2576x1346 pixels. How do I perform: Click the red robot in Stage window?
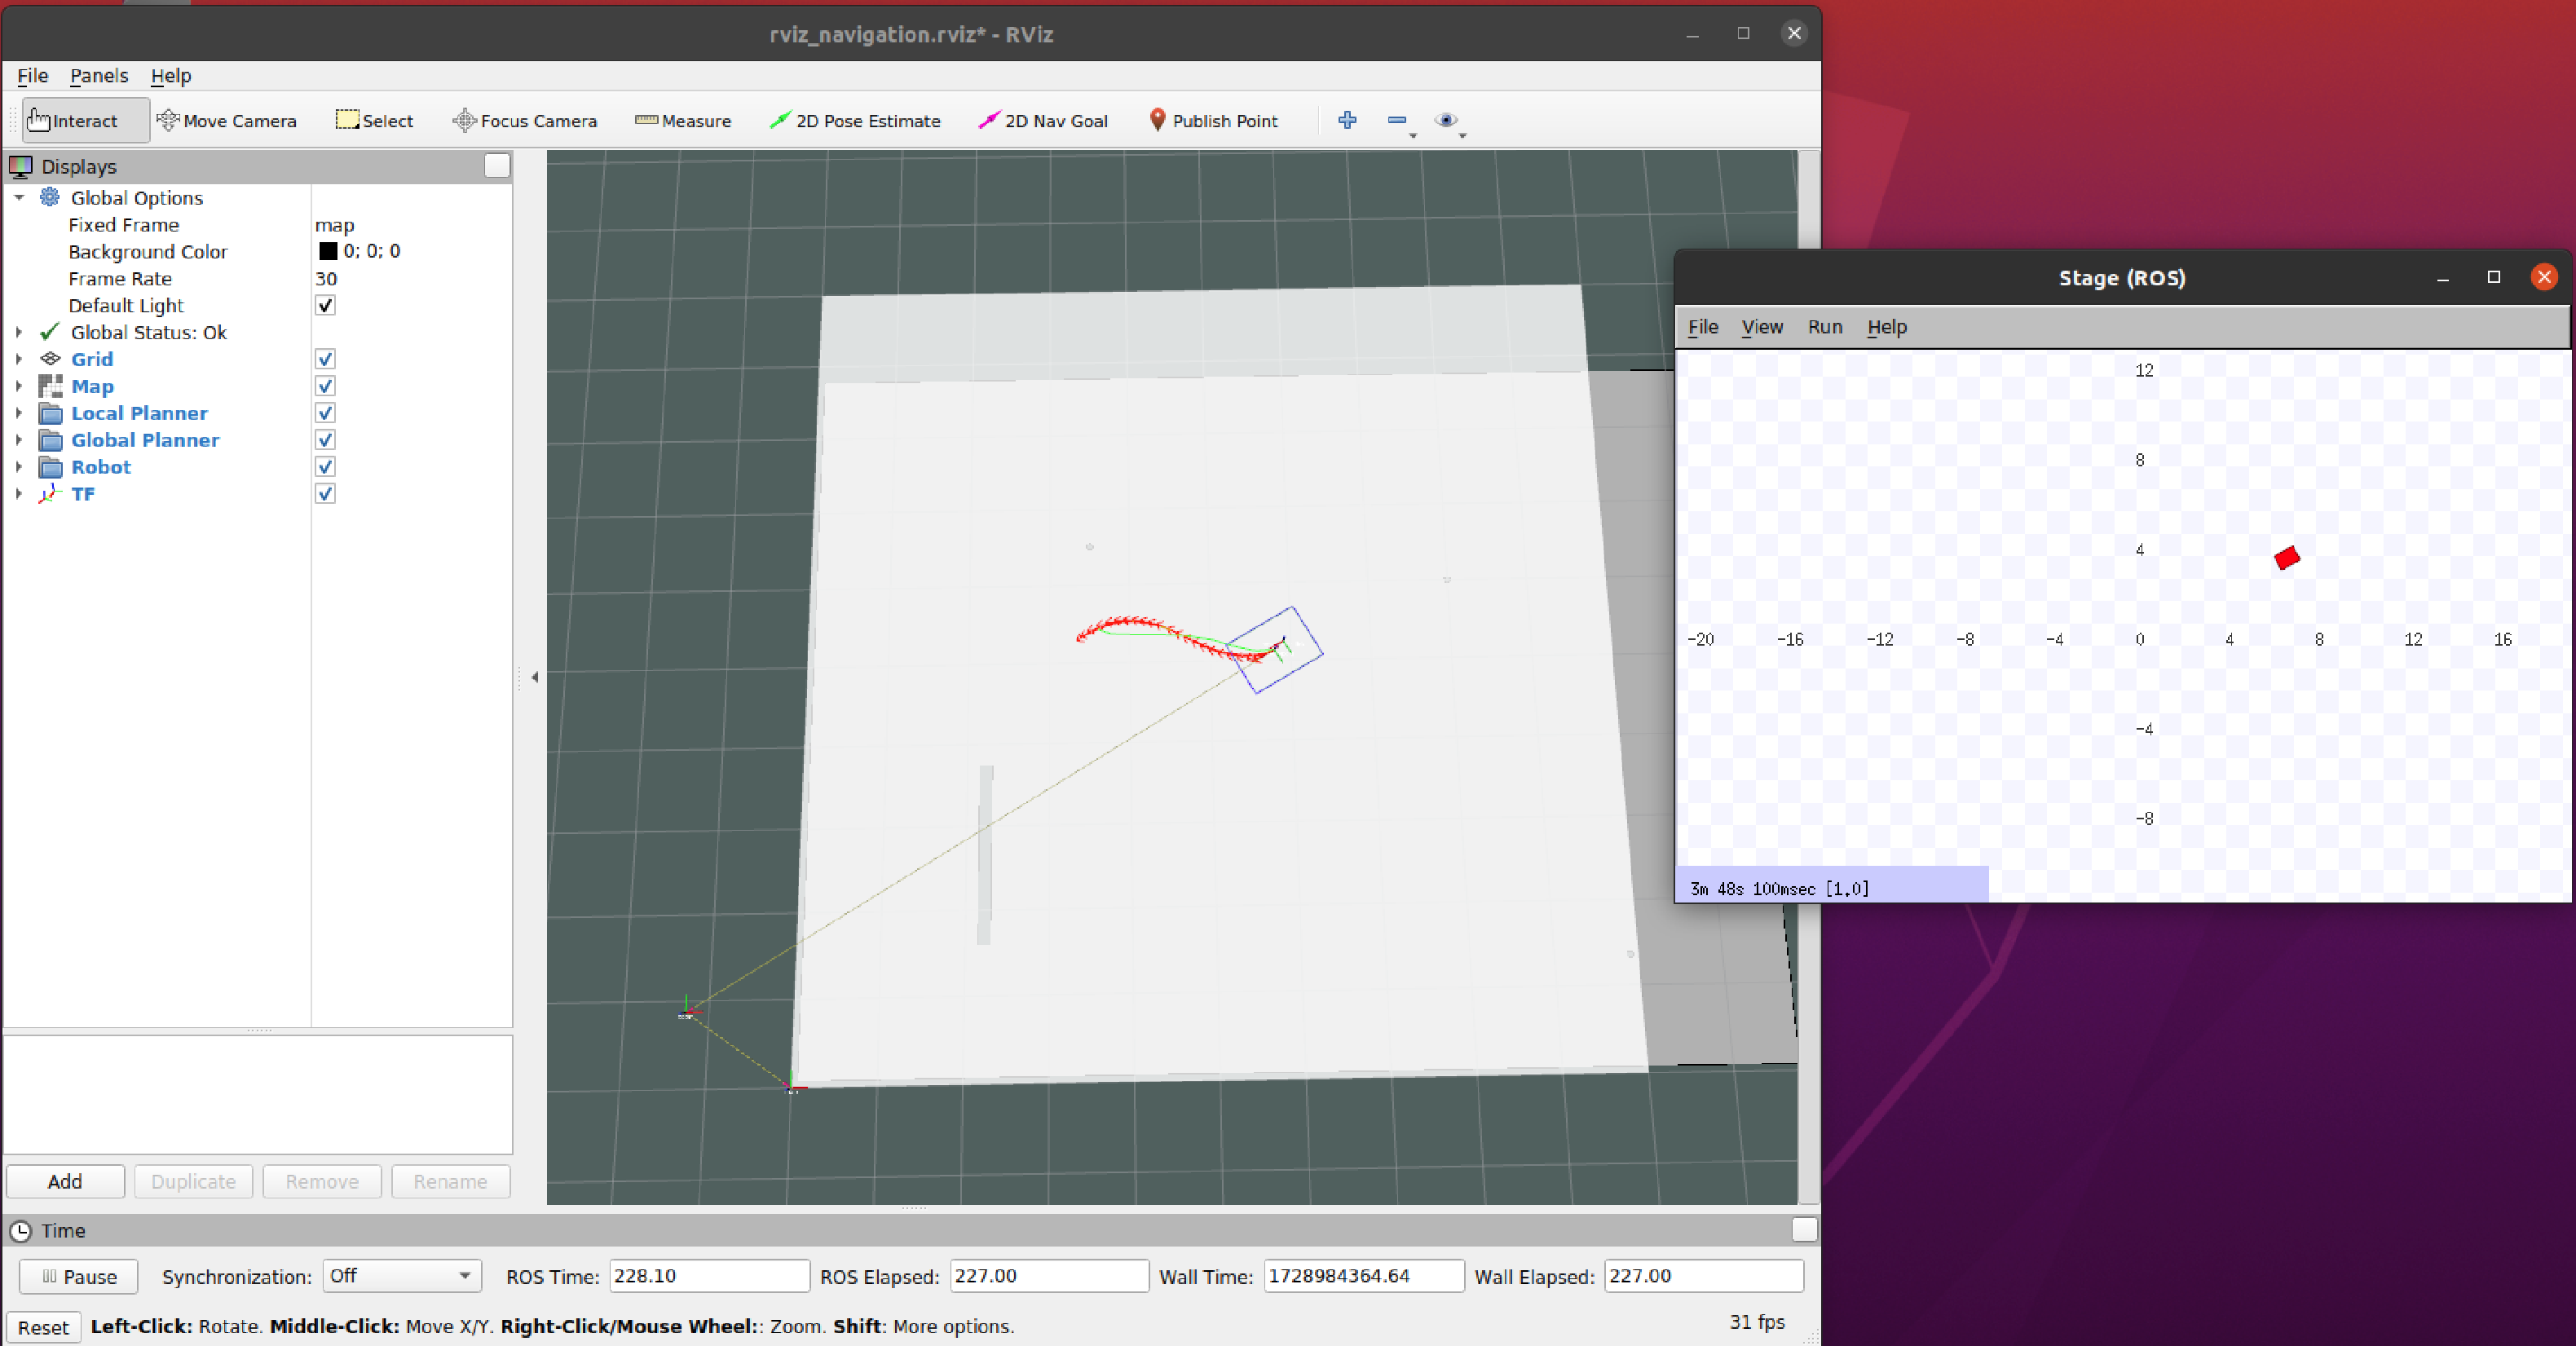[x=2286, y=558]
